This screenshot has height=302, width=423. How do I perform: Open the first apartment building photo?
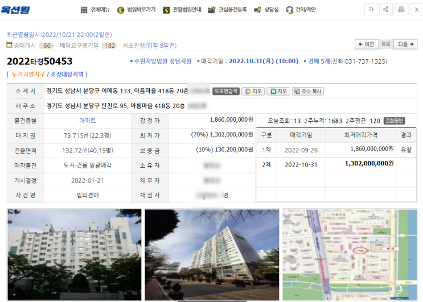[x=74, y=255]
